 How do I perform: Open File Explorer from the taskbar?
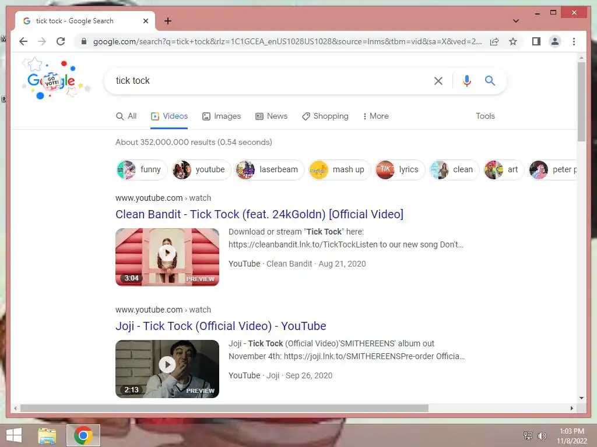coord(47,435)
